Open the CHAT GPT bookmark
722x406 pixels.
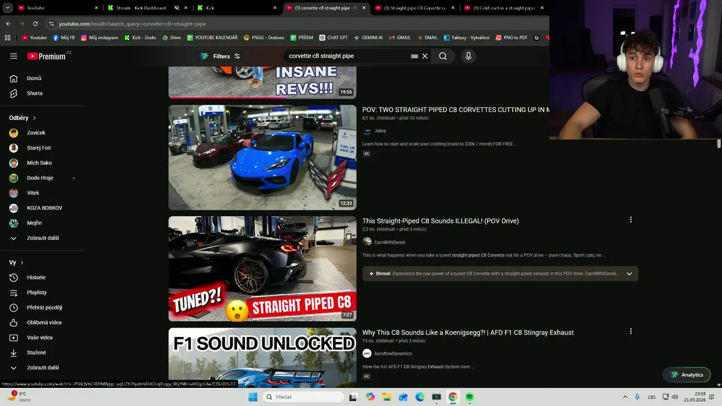coord(334,38)
